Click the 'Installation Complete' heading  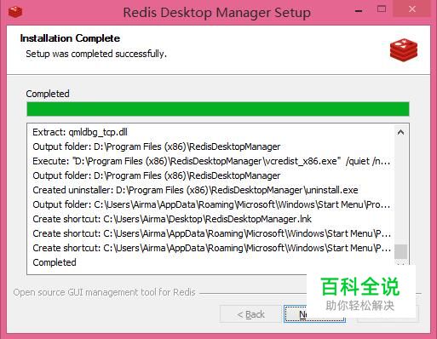click(70, 38)
